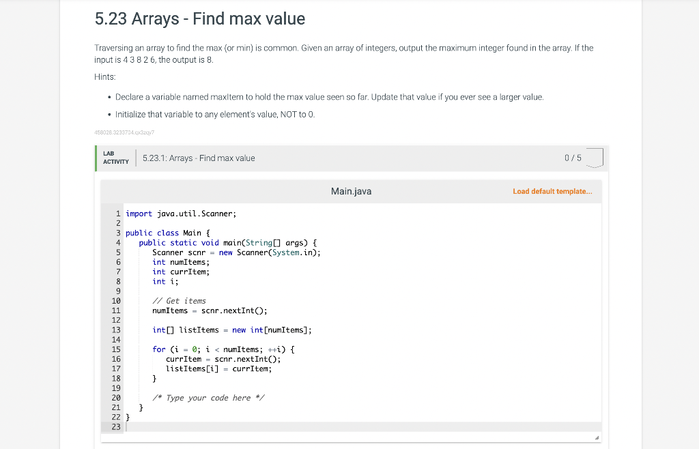699x449 pixels.
Task: Click the editor resize handle corner
Action: tap(597, 438)
